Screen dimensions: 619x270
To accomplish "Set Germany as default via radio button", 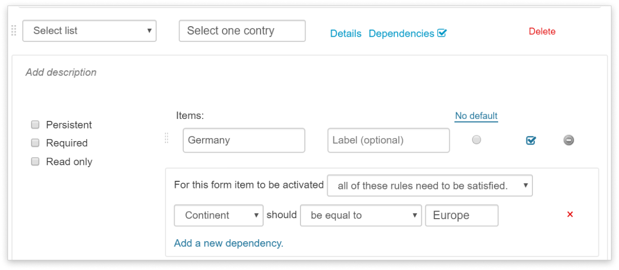I will 477,140.
